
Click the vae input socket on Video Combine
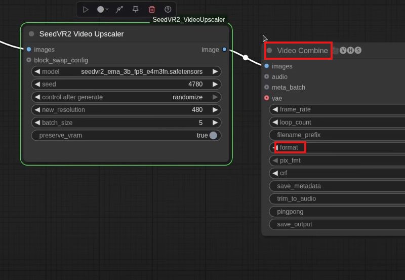[x=267, y=98]
